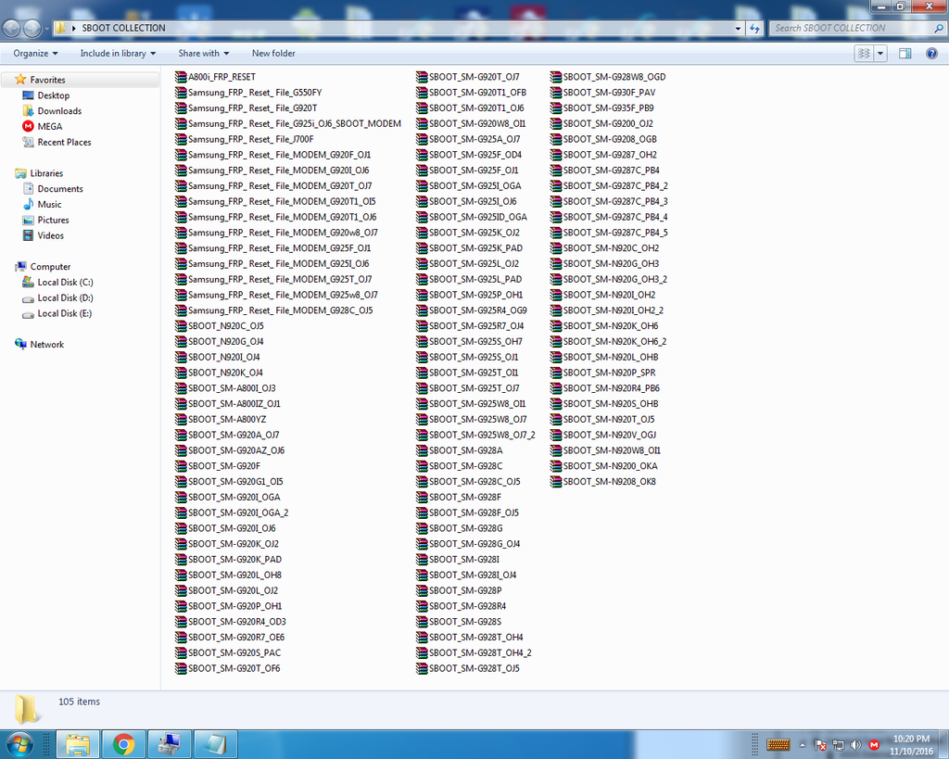Click the MEGA icon in system tray
The width and height of the screenshot is (949, 759).
[874, 744]
